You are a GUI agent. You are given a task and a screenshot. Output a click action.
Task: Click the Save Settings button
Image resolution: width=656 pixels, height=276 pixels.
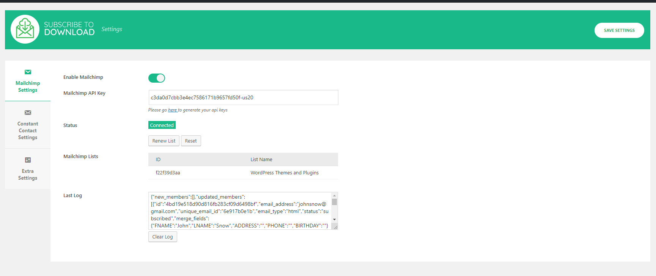click(619, 30)
